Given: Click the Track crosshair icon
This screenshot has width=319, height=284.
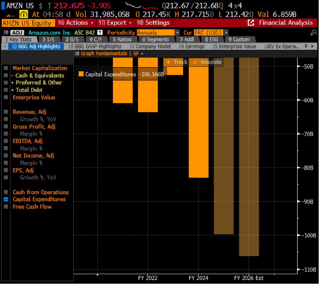Looking at the screenshot, I should tap(168, 62).
